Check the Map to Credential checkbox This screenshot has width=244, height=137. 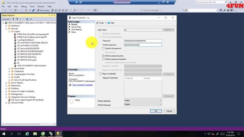click(x=100, y=73)
